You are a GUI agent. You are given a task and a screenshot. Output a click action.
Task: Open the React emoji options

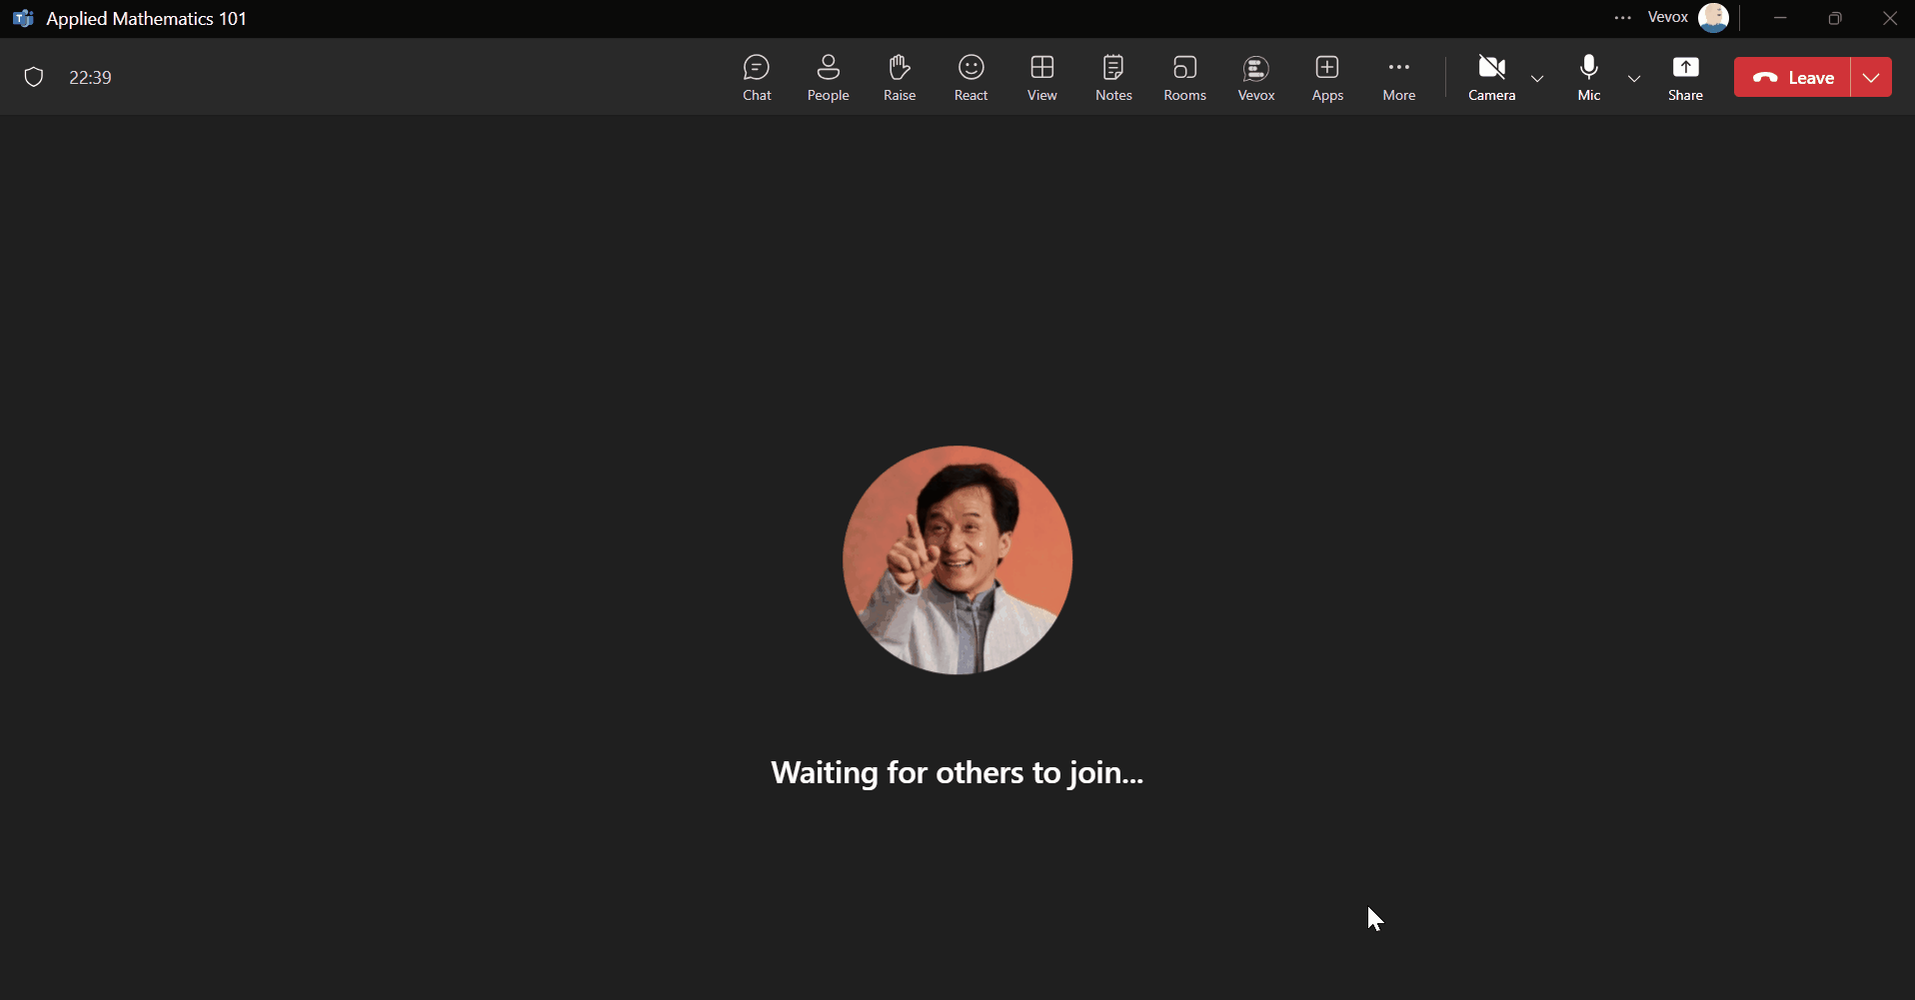coord(970,78)
